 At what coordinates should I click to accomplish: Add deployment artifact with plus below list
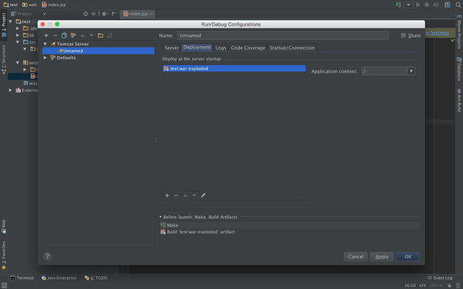167,195
